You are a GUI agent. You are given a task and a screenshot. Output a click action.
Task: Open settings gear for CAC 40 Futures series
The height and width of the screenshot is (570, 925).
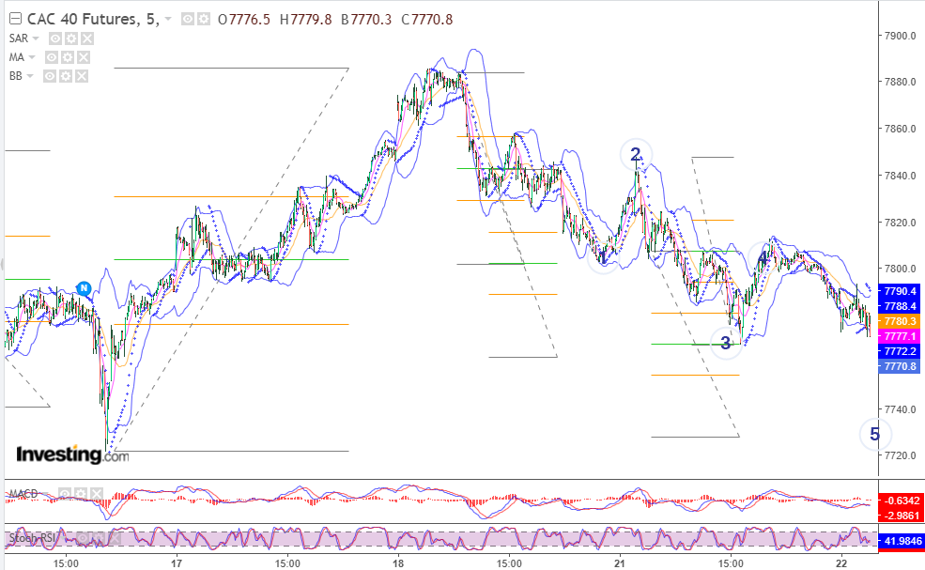click(204, 20)
